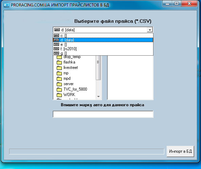Click the d: [data] combo box field
This screenshot has width=201, height=169.
(103, 30)
